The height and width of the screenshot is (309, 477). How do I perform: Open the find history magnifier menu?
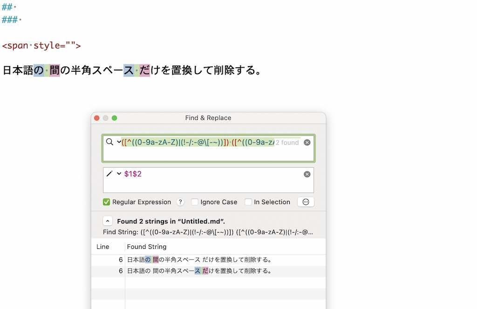[x=109, y=142]
